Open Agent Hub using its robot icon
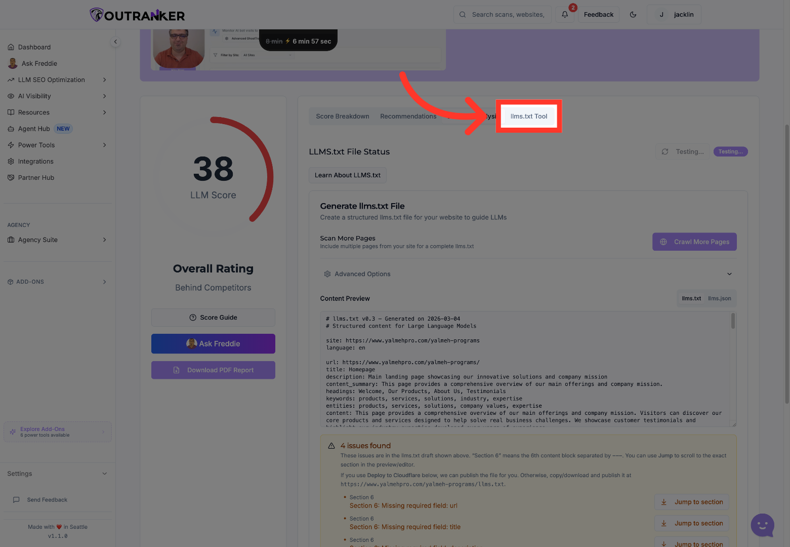 (11, 129)
